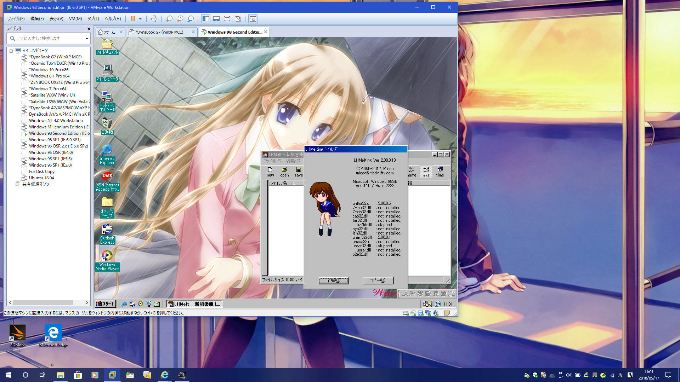Toggle the console view icon in VMware toolbar
Viewport: 680px width, 382px height.
[253, 19]
